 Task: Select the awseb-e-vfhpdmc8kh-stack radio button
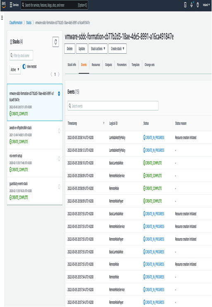(59, 131)
